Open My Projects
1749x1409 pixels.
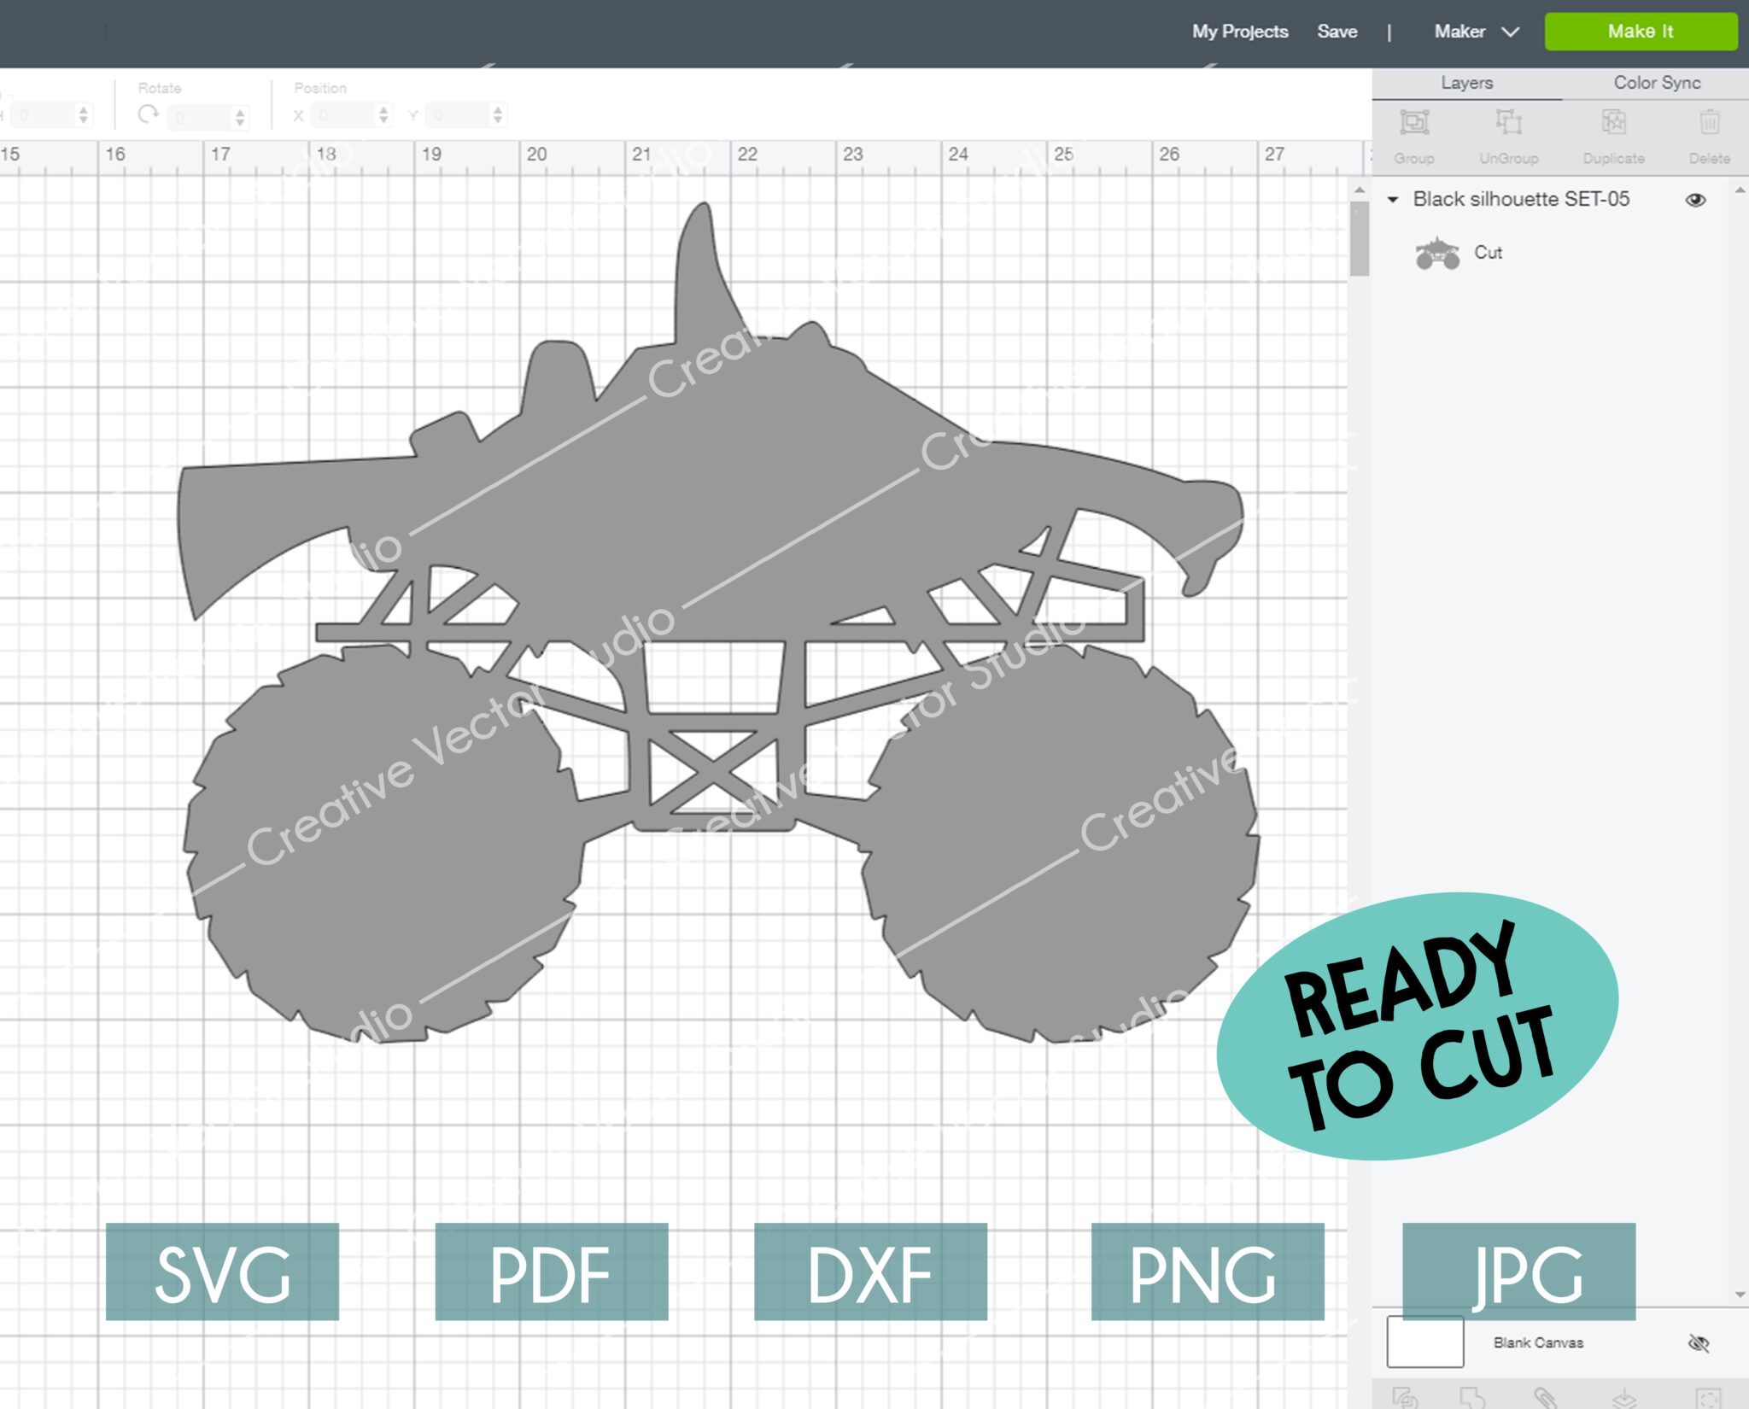[x=1240, y=32]
